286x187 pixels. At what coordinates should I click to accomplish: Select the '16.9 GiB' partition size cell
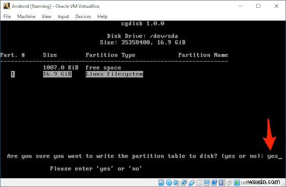click(x=57, y=74)
